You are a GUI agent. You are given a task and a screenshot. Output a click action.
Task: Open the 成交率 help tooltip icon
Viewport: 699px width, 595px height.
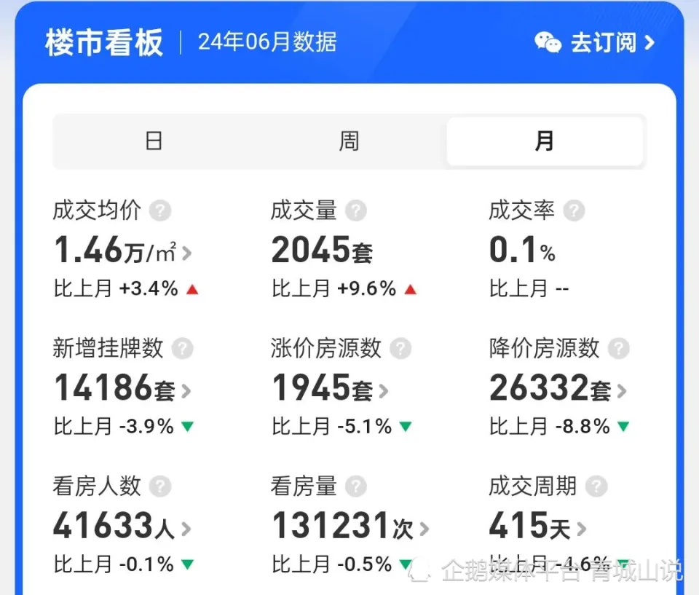(574, 210)
